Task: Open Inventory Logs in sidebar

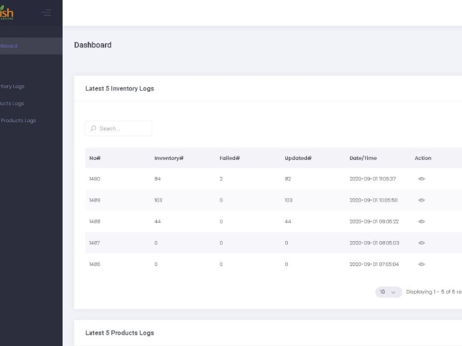Action: point(12,87)
